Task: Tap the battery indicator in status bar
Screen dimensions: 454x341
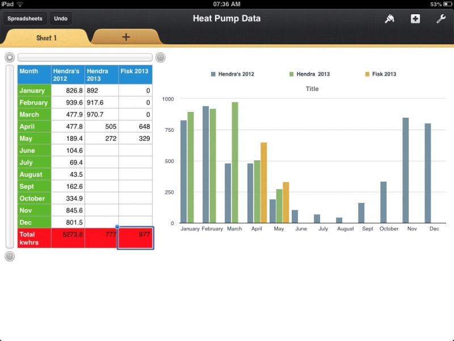Action: pos(444,4)
